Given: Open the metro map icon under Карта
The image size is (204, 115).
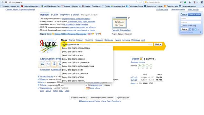Looking at the screenshot, I should [42, 64].
